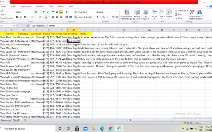Open File Explorer from taskbar

pyautogui.click(x=94, y=129)
